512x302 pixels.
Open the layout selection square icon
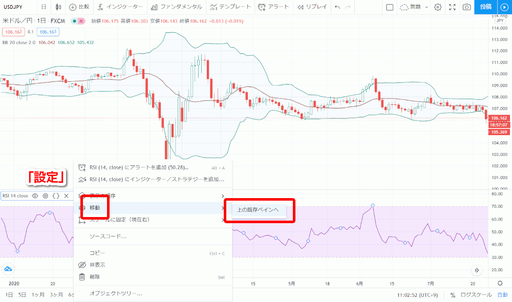point(390,7)
